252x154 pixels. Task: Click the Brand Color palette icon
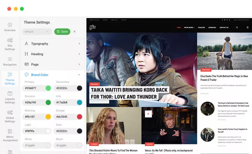point(27,75)
